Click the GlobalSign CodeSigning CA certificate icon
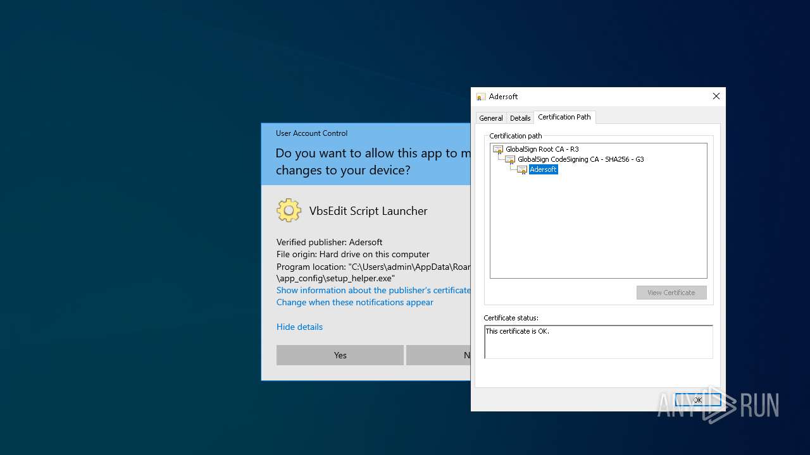Viewport: 810px width, 455px height. [510, 160]
